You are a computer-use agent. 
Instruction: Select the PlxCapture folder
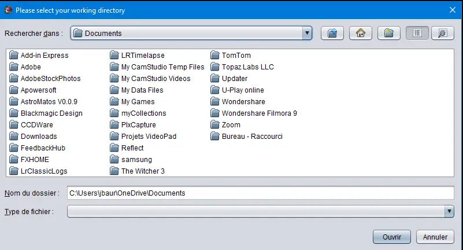pyautogui.click(x=133, y=124)
